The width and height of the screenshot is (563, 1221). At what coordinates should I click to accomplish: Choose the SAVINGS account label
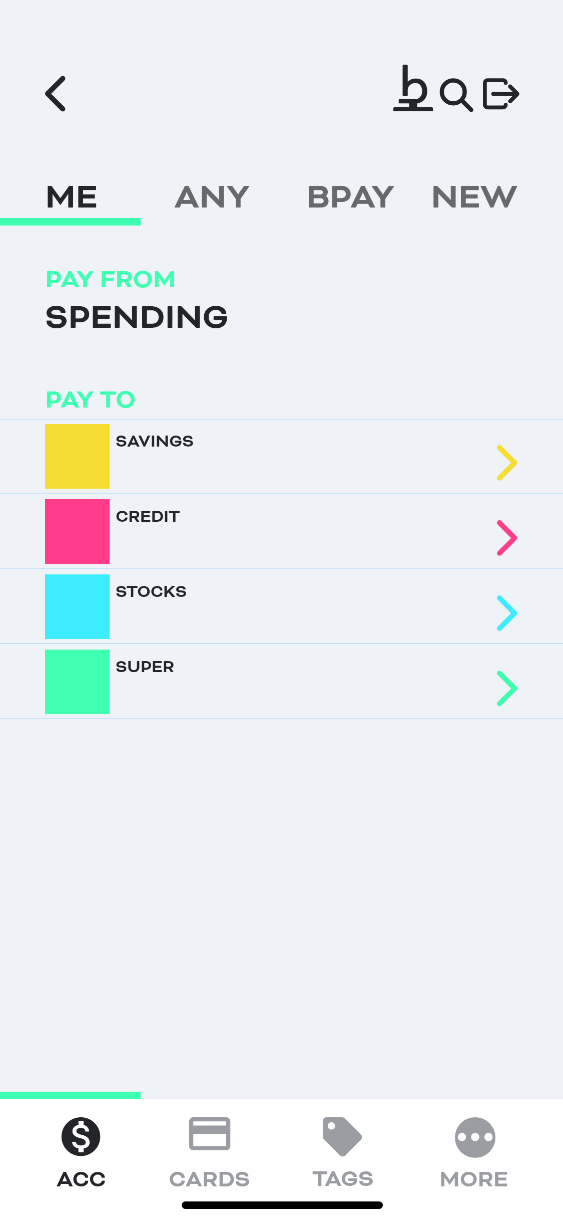[x=155, y=441]
